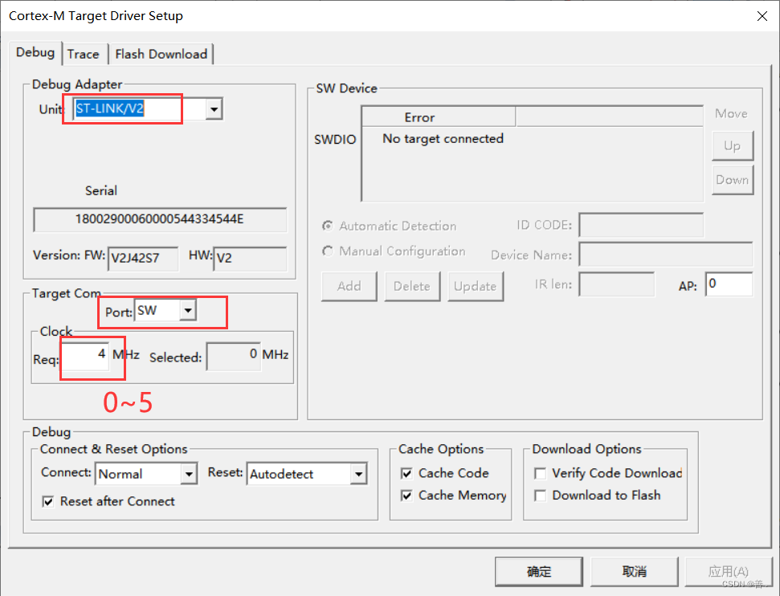Screen dimensions: 780x596
Task: Open the Unit dropdown showing ST-LINK/V2
Action: pos(213,108)
